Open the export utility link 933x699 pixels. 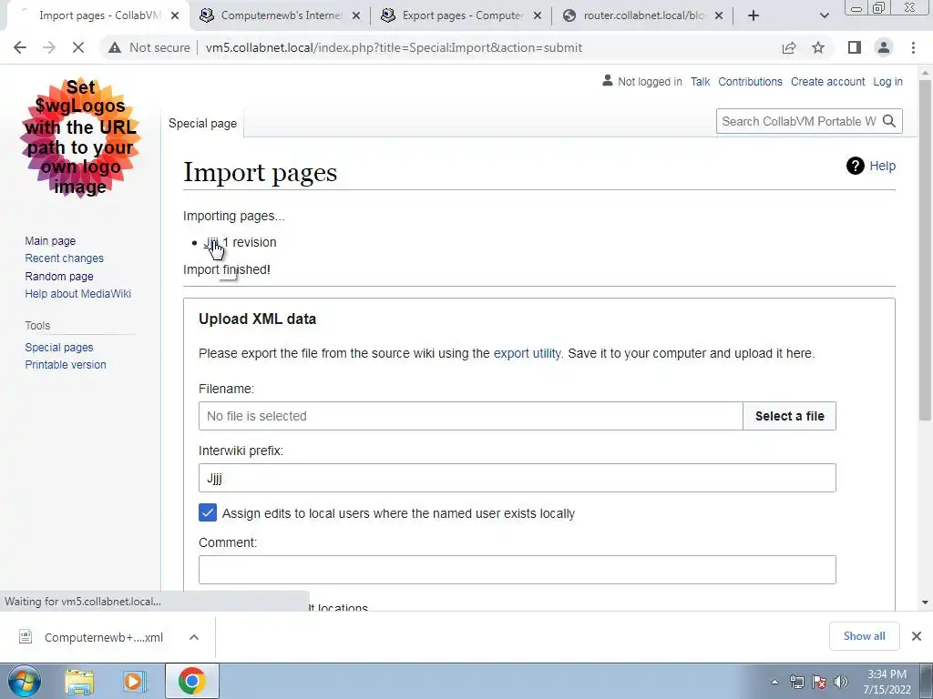coord(528,353)
